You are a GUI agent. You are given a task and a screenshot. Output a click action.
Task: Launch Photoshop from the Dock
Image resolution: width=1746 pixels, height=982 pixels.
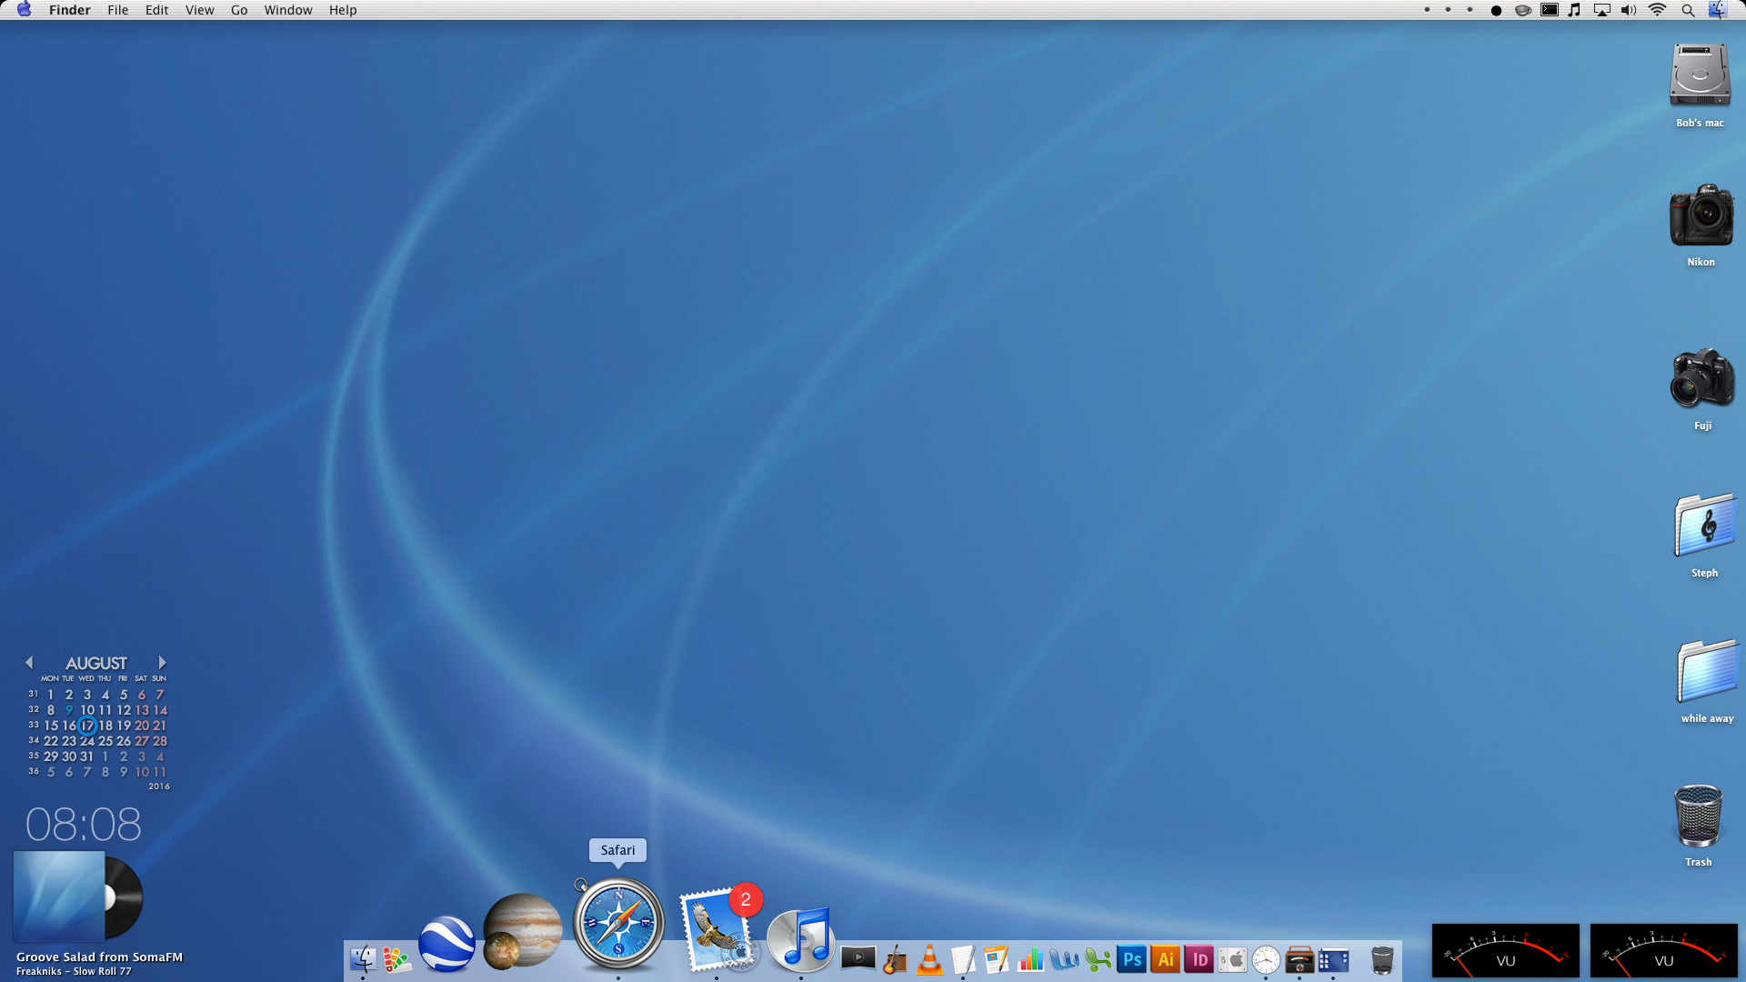point(1131,959)
